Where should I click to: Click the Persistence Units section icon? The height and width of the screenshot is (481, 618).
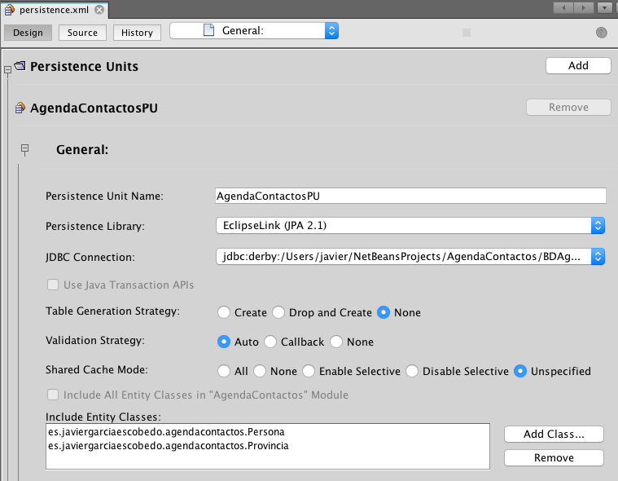click(20, 66)
